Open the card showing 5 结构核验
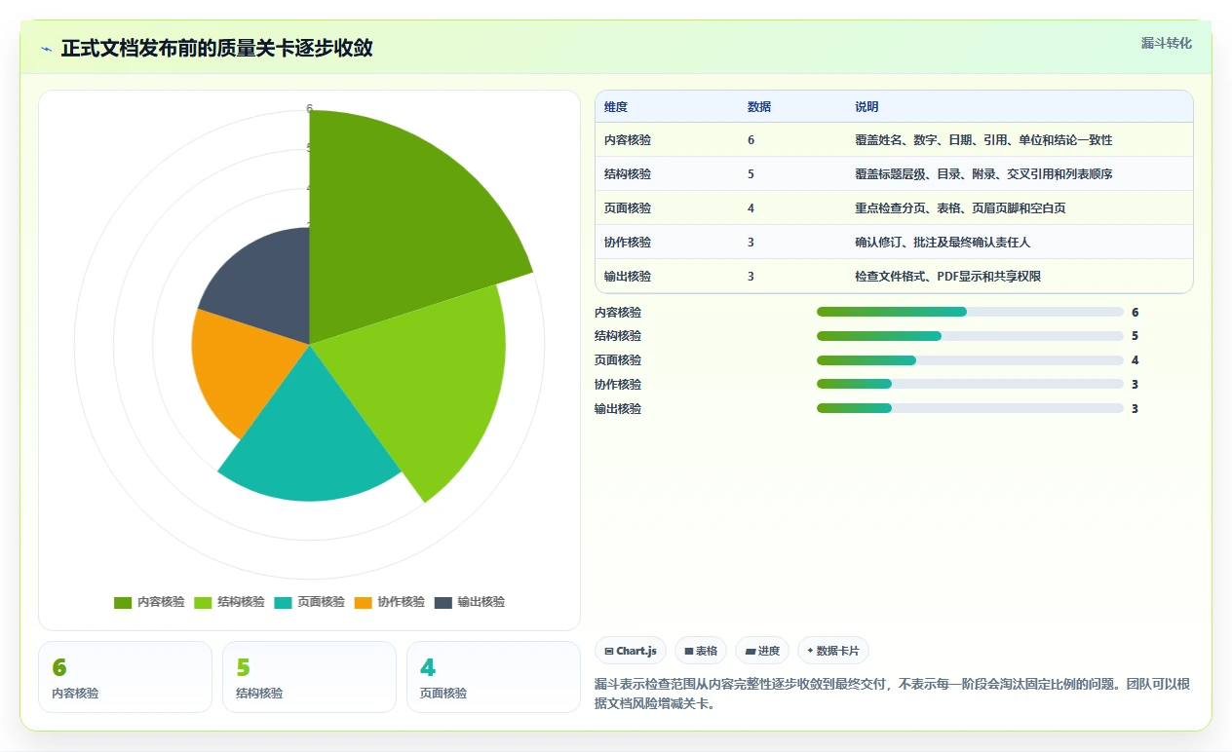Image resolution: width=1232 pixels, height=752 pixels. pos(309,677)
